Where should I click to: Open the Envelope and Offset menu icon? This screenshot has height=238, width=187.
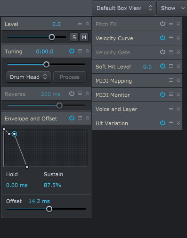tap(80, 118)
